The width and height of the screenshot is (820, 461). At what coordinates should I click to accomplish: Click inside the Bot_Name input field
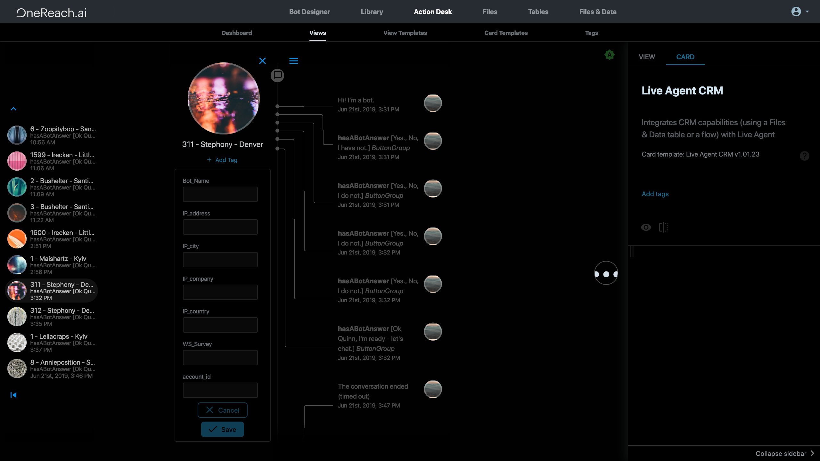[x=220, y=194]
